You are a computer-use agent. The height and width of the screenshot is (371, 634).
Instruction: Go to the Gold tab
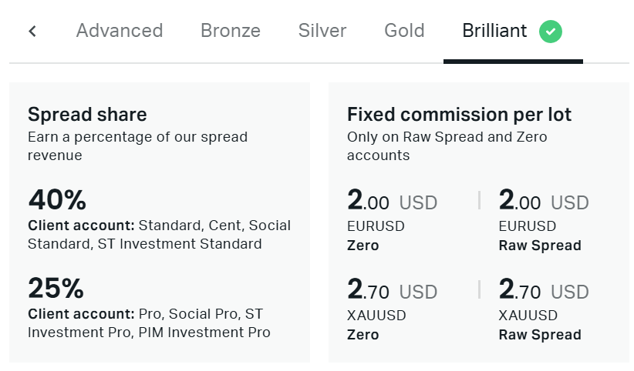[404, 31]
